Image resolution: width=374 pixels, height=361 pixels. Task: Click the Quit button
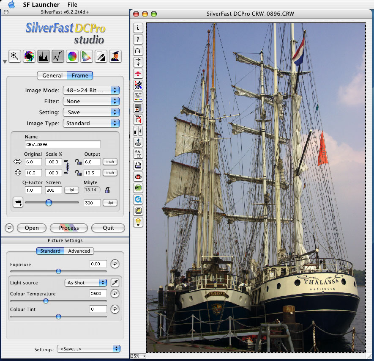108,228
